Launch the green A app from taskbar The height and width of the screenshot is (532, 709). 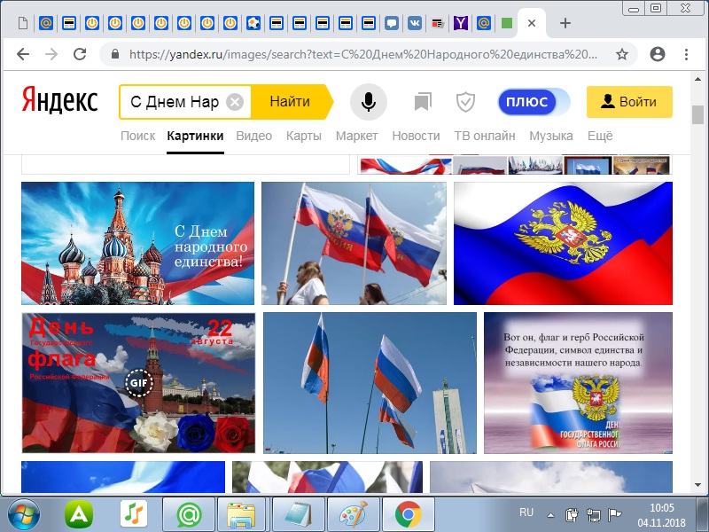pos(79,514)
